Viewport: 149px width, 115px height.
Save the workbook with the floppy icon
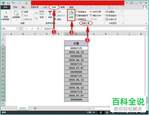pos(8,3)
